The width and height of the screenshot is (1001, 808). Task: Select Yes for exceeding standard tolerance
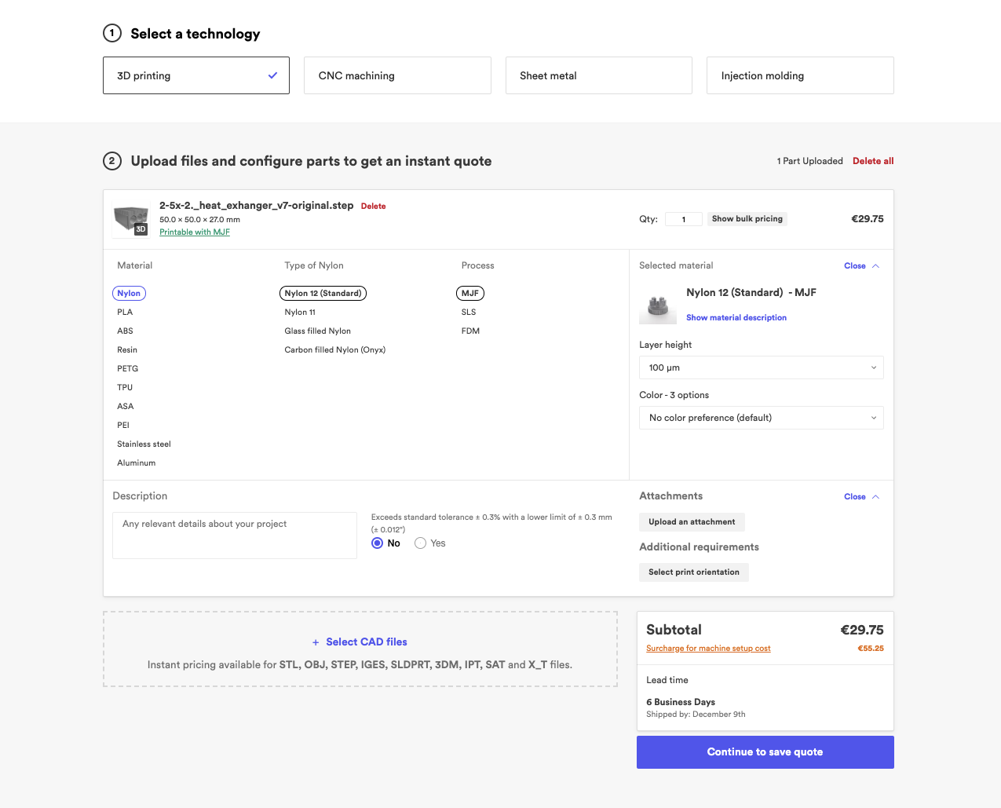pyautogui.click(x=420, y=543)
